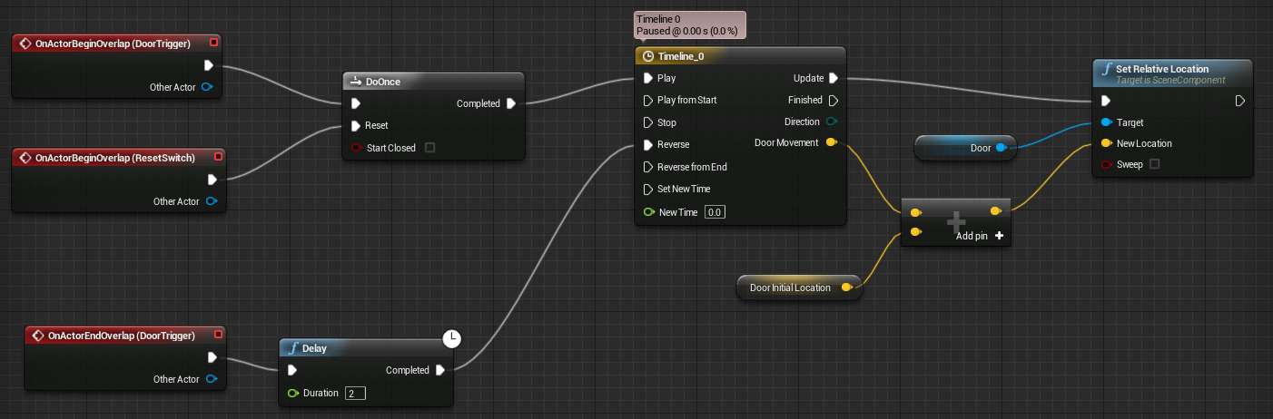The width and height of the screenshot is (1273, 419).
Task: Click the Target pin on Set Relative Location
Action: 1106,122
